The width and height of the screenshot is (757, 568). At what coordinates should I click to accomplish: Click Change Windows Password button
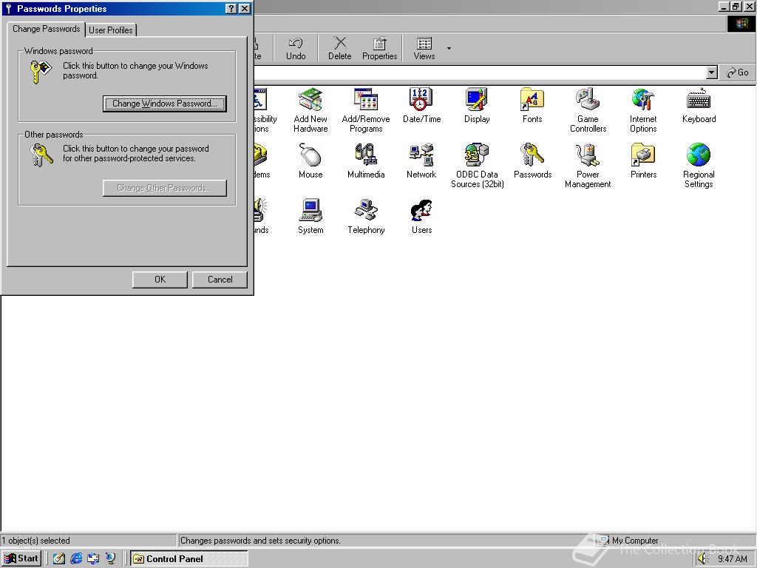(165, 104)
